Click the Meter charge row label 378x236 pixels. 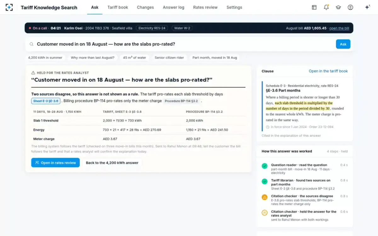[44, 139]
